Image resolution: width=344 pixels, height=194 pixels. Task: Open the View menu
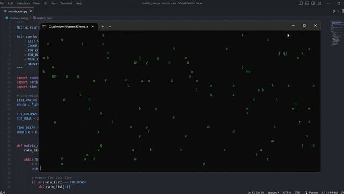point(36,3)
